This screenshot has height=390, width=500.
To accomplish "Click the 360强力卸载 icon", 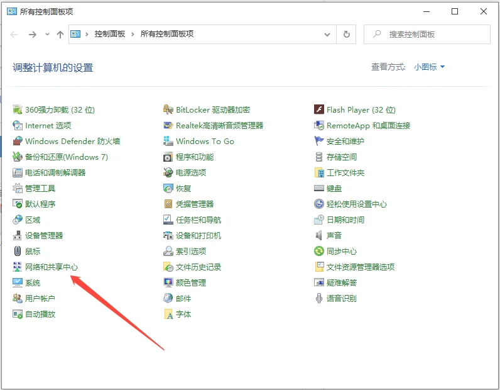I will (x=17, y=109).
